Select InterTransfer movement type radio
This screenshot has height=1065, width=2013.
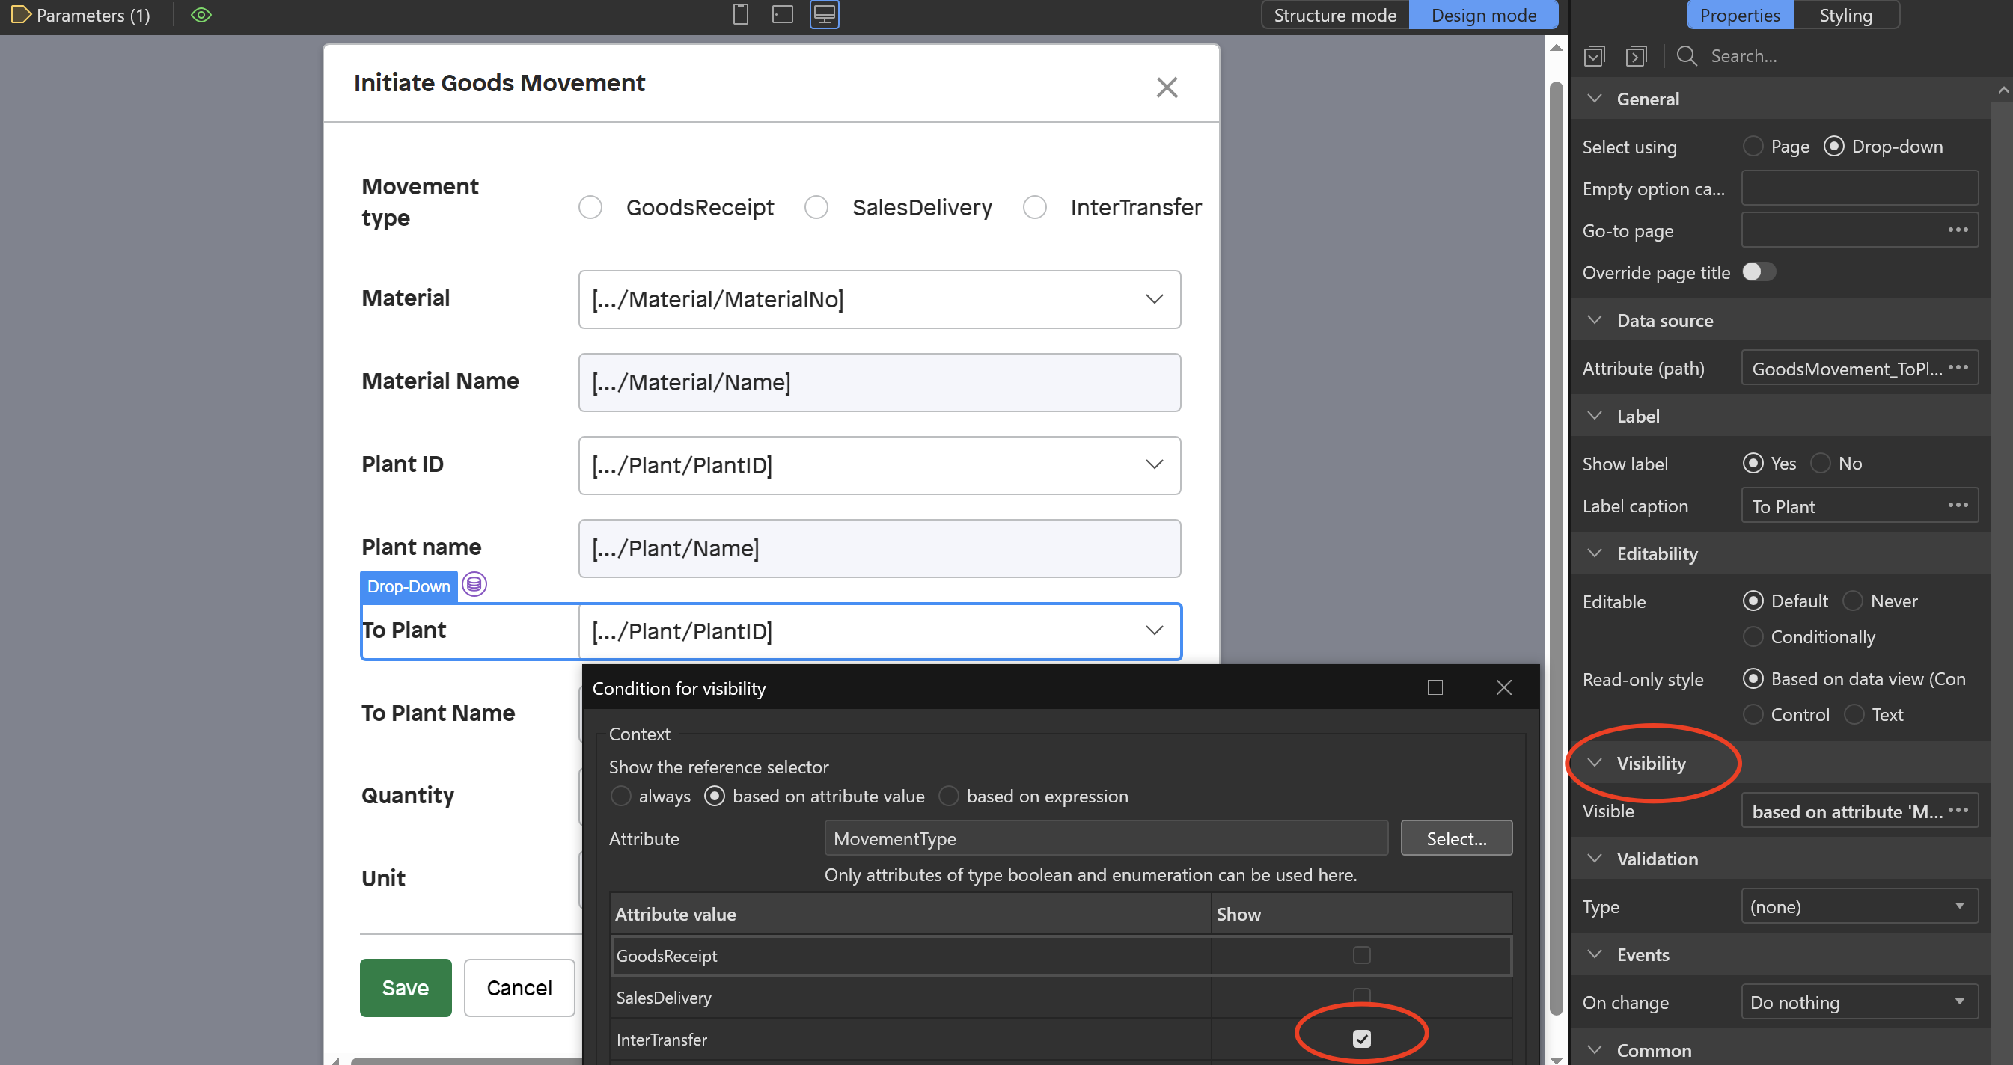click(x=1035, y=208)
